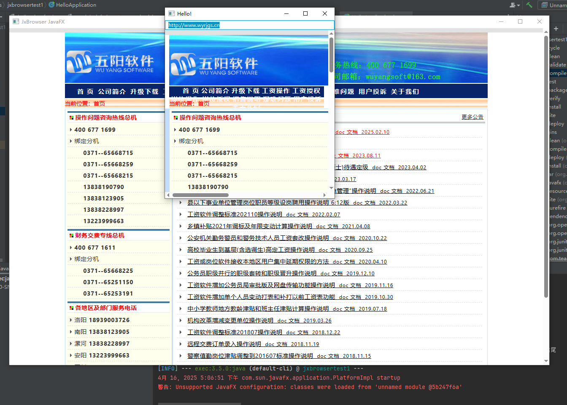The image size is (567, 405).
Task: Click 400 677 1611 finance hotline
Action: [x=95, y=248]
